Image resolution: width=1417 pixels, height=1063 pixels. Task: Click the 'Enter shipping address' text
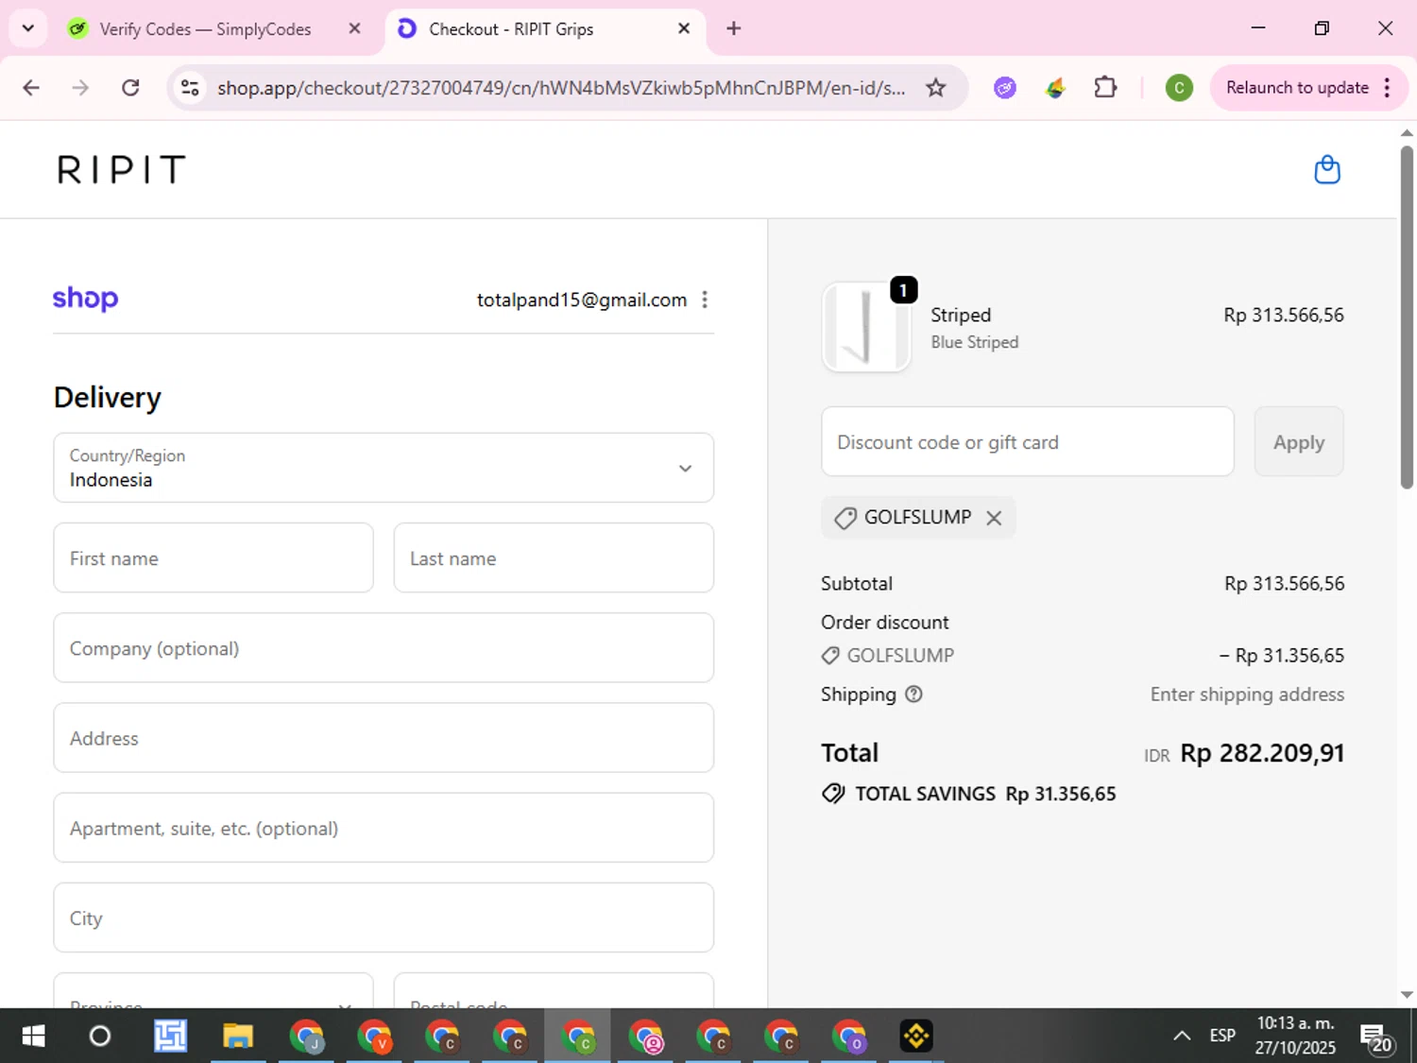point(1247,694)
